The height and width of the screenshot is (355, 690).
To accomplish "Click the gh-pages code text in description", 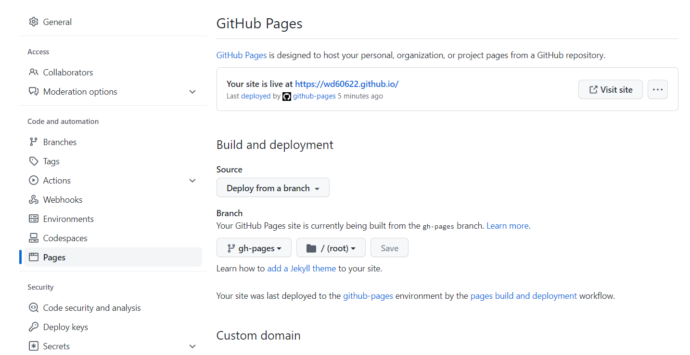I will pos(438,226).
